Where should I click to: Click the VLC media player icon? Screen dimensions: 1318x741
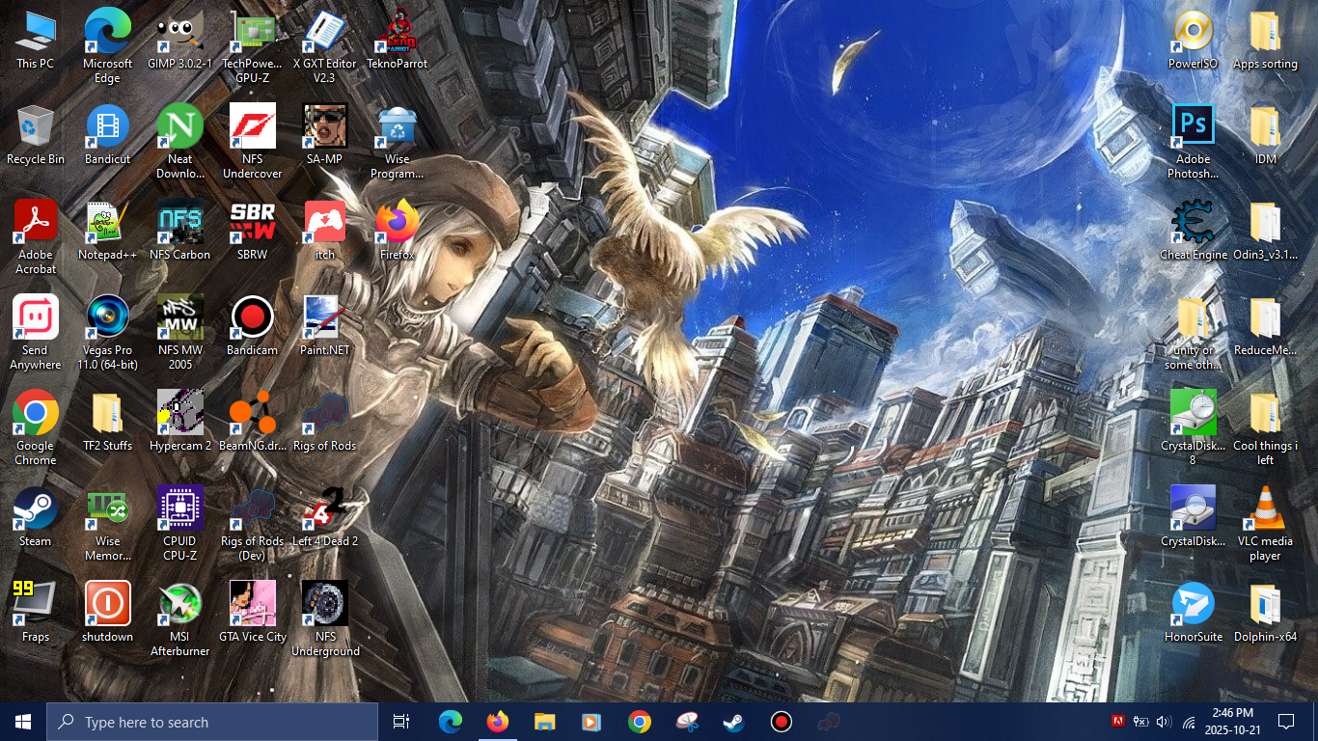(x=1264, y=509)
